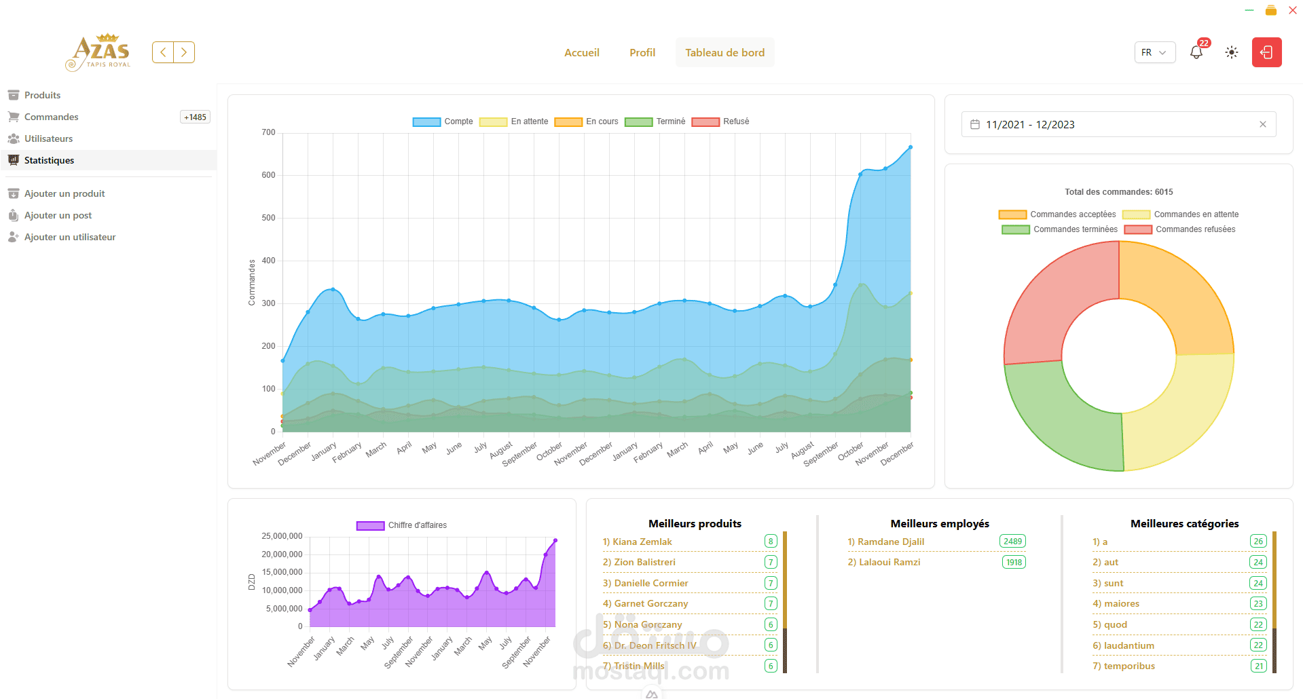The width and height of the screenshot is (1303, 699).
Task: Go forward with the right arrow button
Action: (184, 52)
